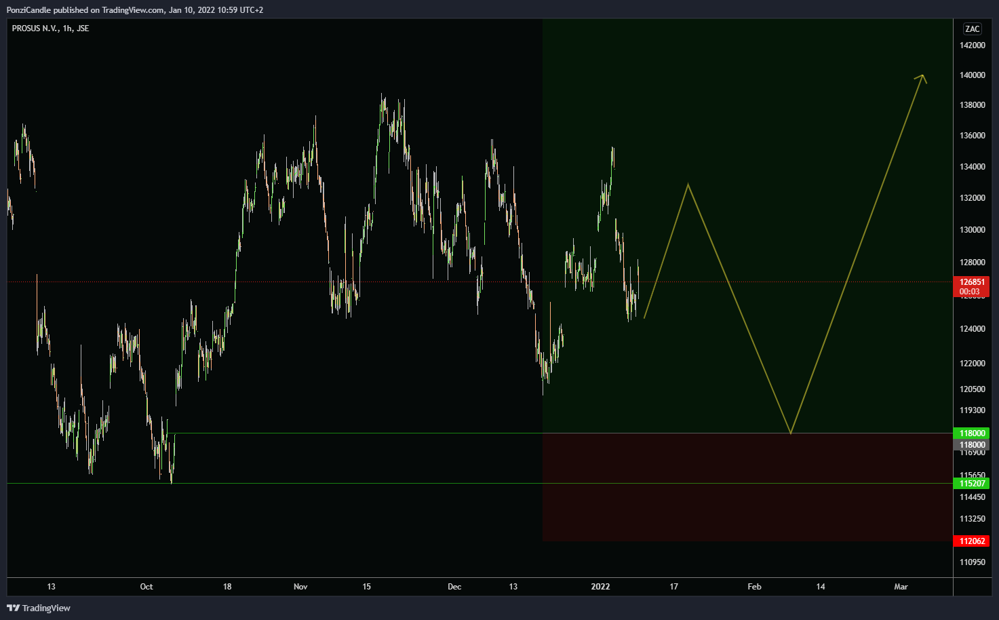Click the 2022 date label on time axis
Image resolution: width=999 pixels, height=620 pixels.
600,587
